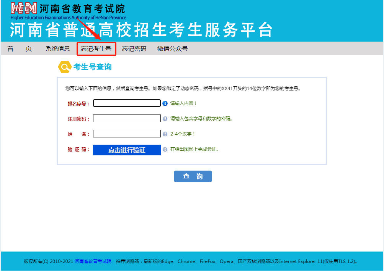Click the magnifier icon beside 考生号查询

(x=64, y=67)
